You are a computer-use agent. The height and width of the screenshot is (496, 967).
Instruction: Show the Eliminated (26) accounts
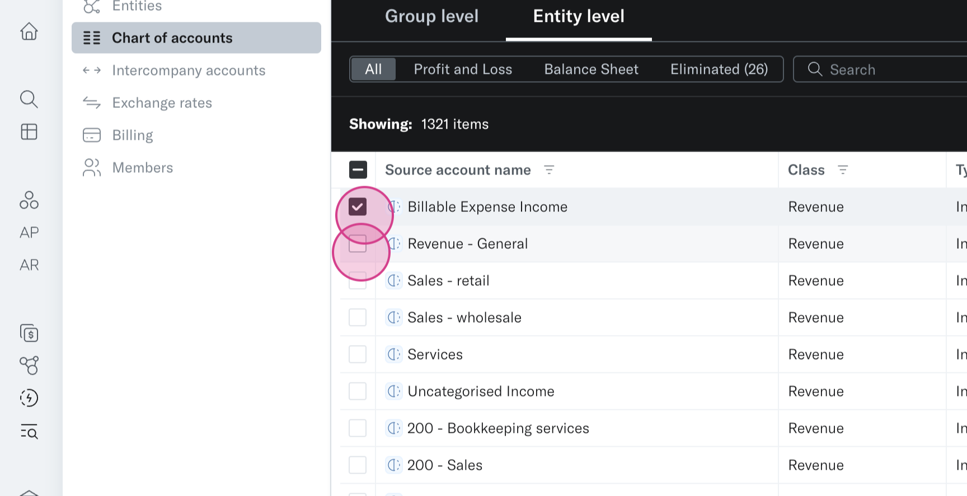point(719,69)
